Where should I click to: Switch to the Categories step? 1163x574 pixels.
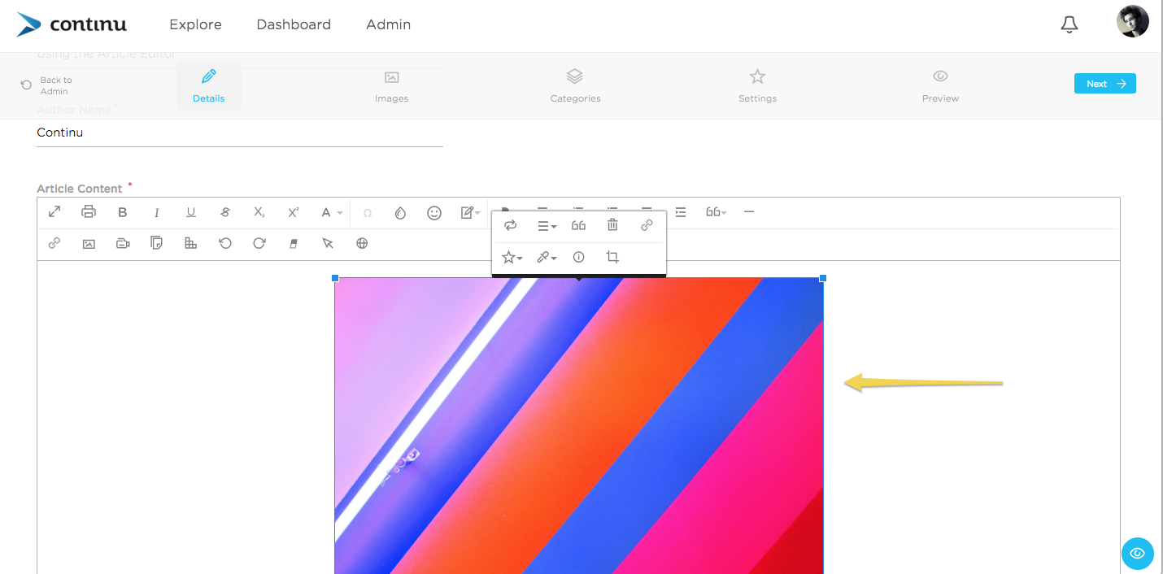[x=575, y=85]
